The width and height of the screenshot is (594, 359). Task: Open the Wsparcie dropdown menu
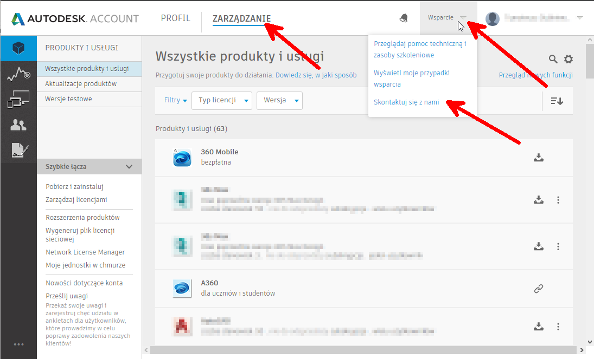[x=448, y=18]
